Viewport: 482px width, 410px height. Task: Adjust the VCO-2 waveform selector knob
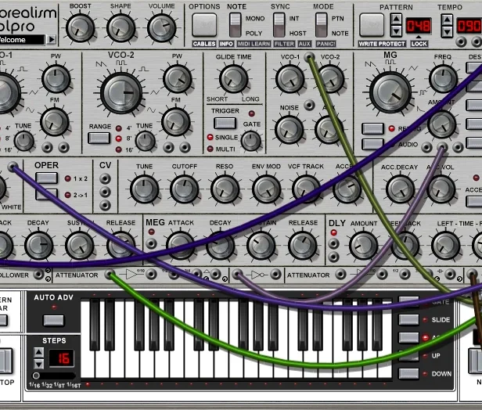(121, 93)
